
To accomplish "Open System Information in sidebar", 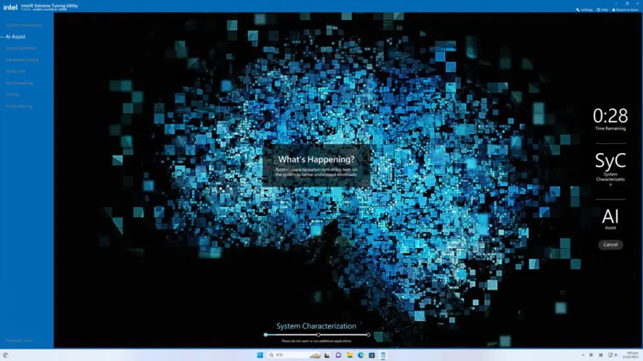I will (x=24, y=25).
